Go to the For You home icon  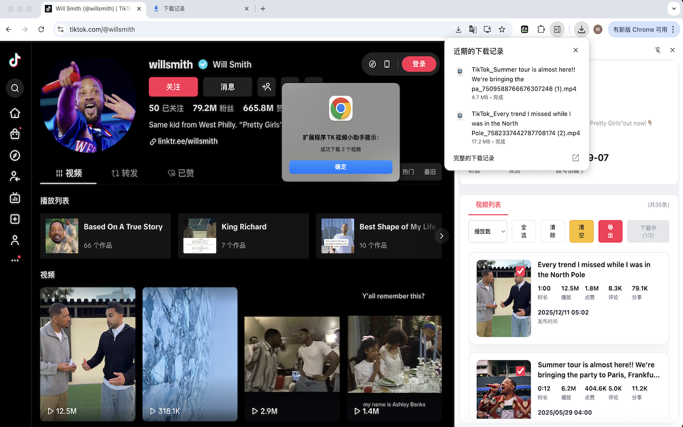point(15,113)
